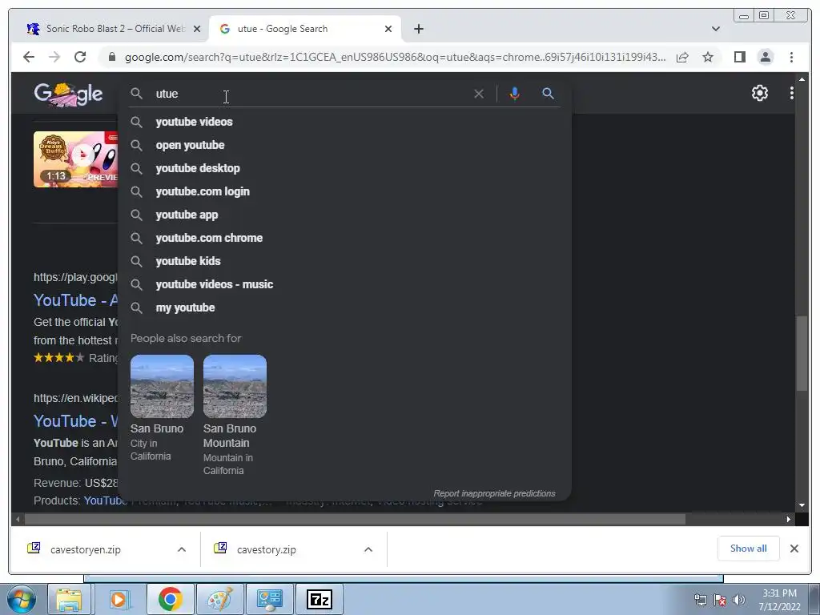
Task: Start a voice search with microphone
Action: (515, 94)
